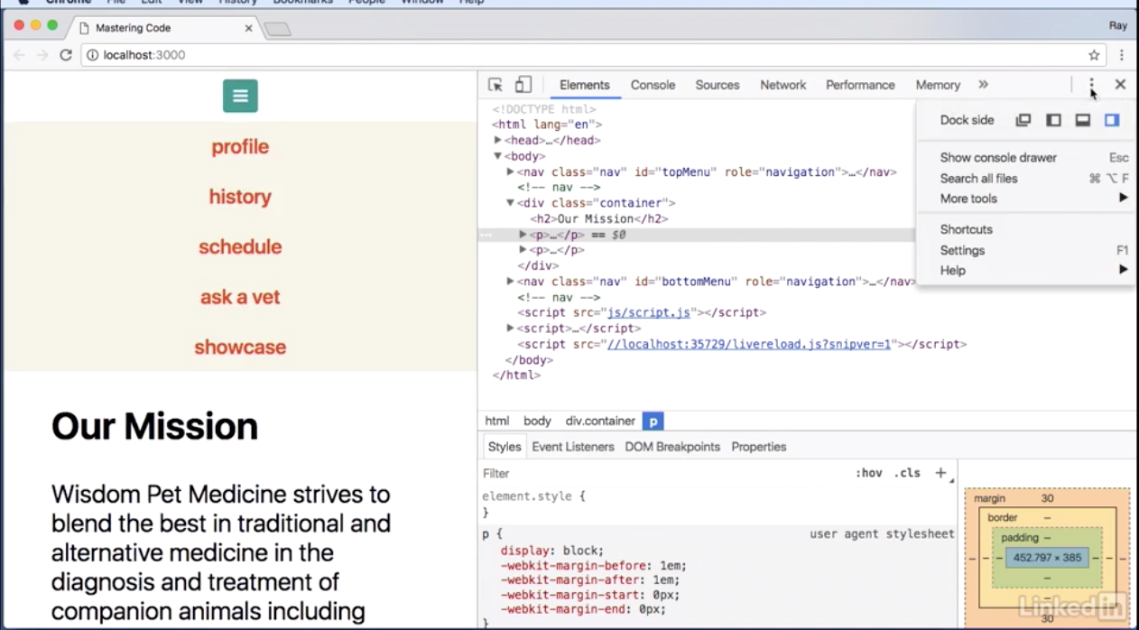Add a new style rule
This screenshot has width=1139, height=630.
pyautogui.click(x=940, y=473)
